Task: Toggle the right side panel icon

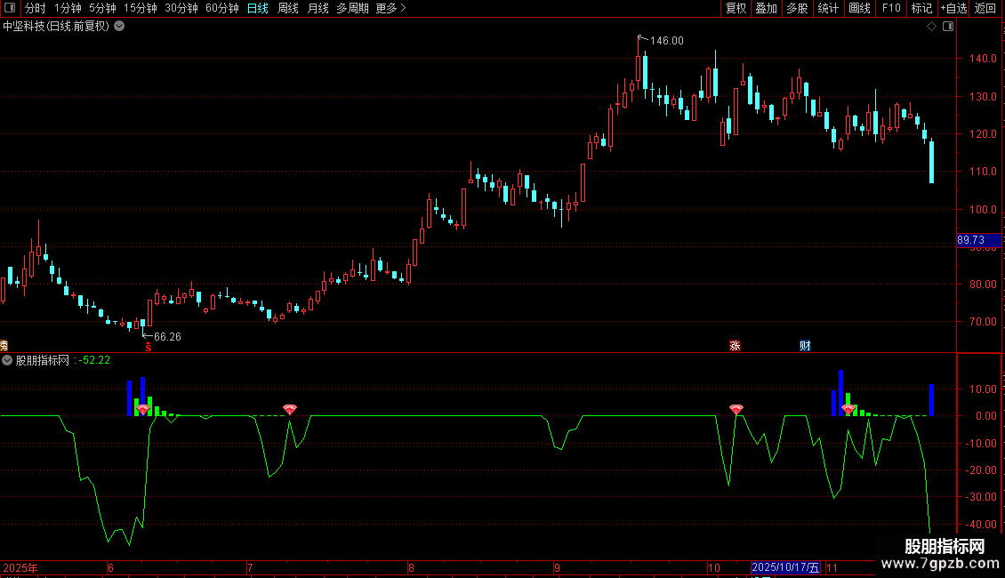Action: point(948,27)
